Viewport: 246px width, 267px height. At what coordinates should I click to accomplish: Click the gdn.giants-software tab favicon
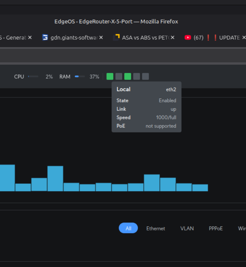pos(45,38)
